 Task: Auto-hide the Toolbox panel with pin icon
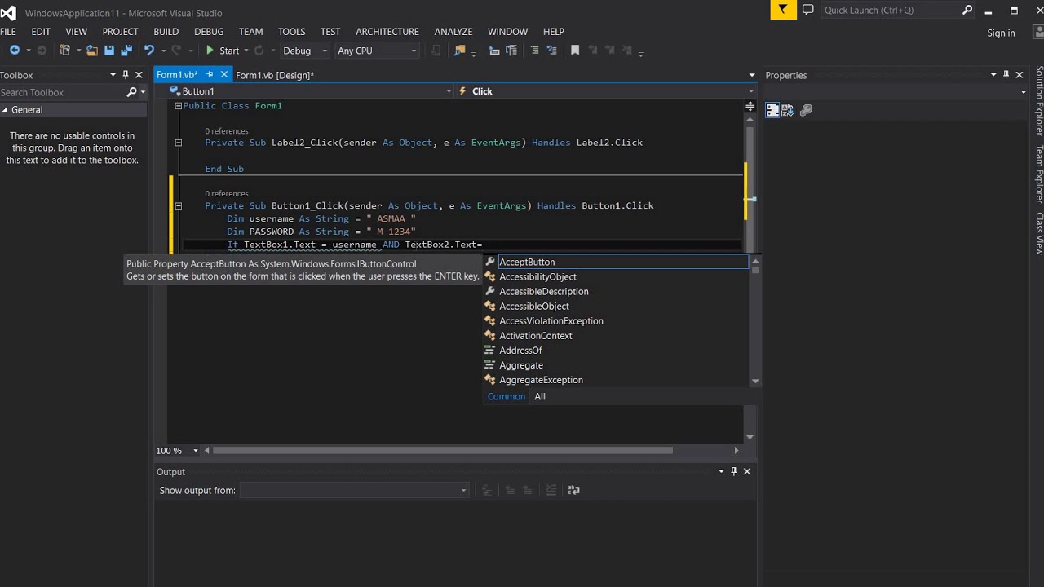point(126,75)
